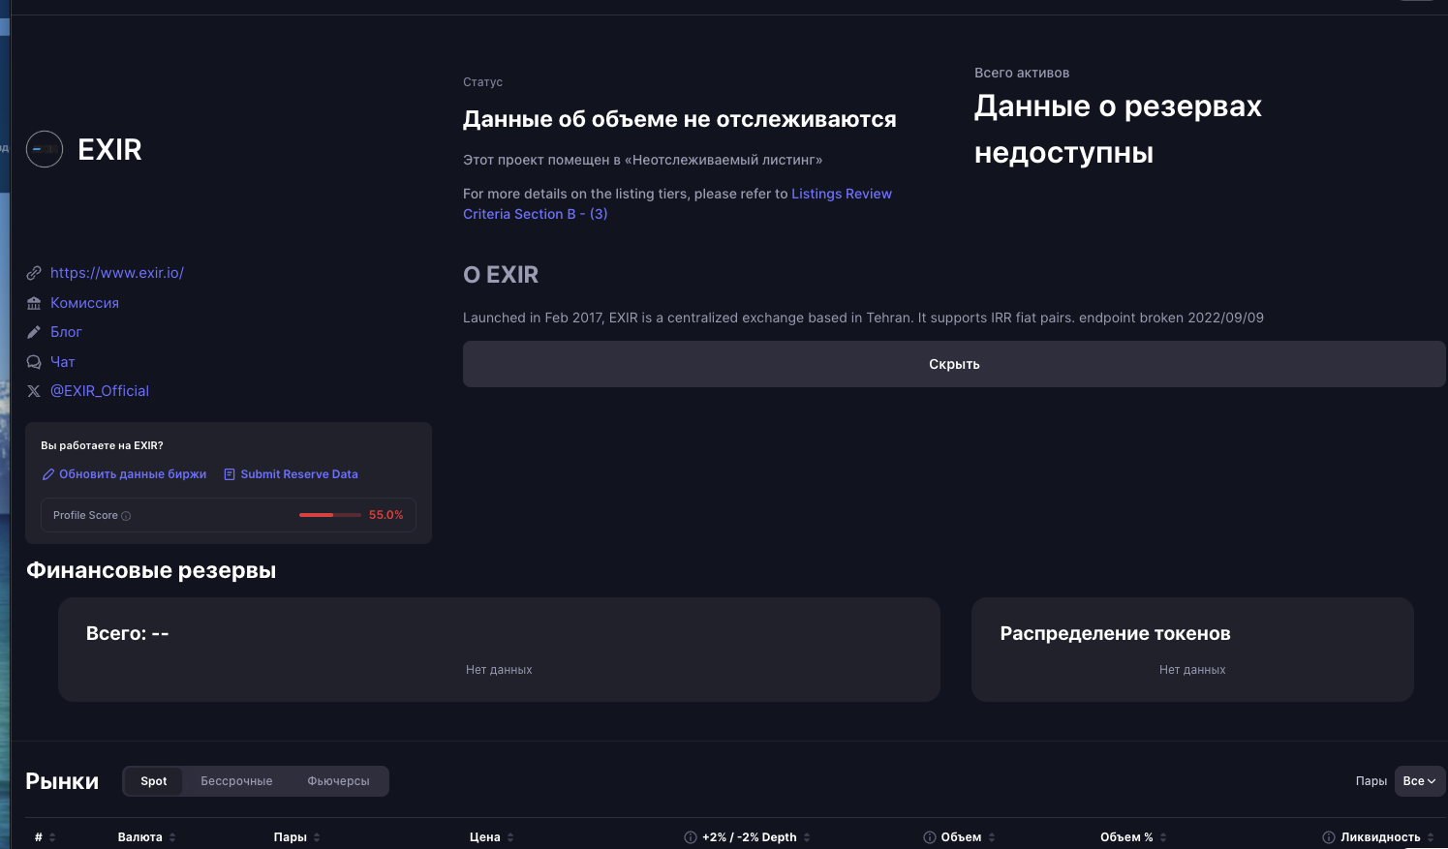The height and width of the screenshot is (849, 1448).
Task: Click the 'Финансовые резервы' section heading
Action: point(151,570)
